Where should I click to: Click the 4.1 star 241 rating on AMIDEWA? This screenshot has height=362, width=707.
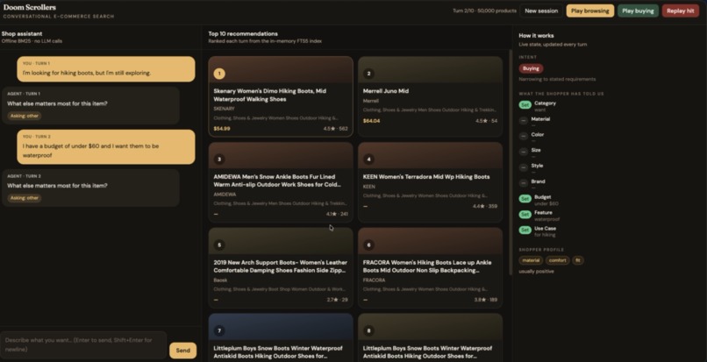pos(336,214)
